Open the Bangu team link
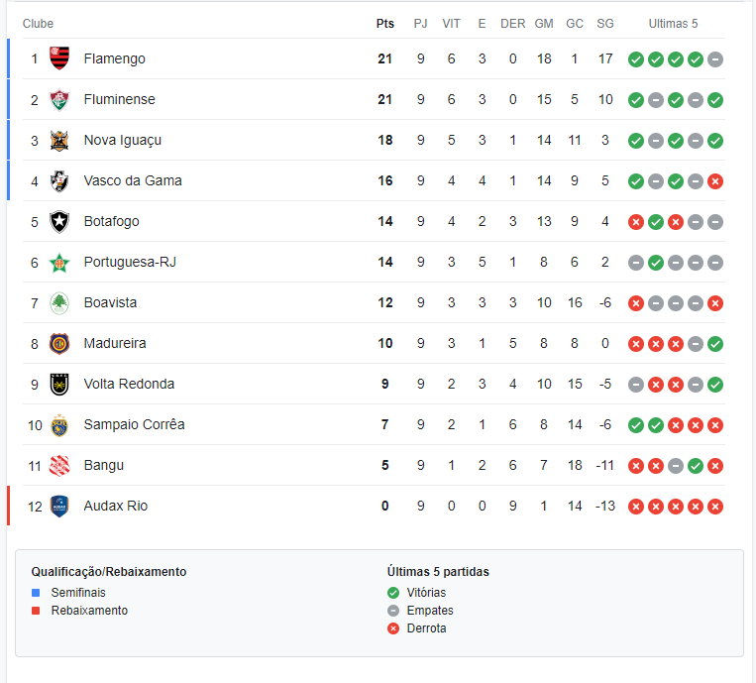756x683 pixels. point(104,466)
